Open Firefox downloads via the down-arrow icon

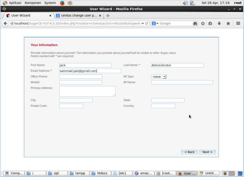pos(219,23)
